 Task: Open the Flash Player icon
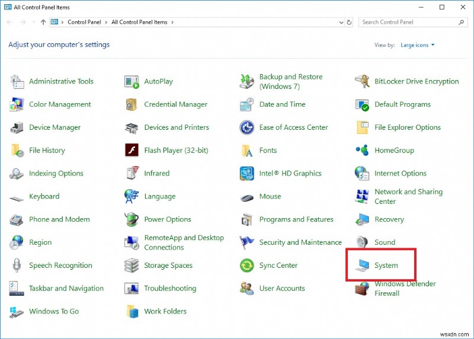[x=132, y=150]
